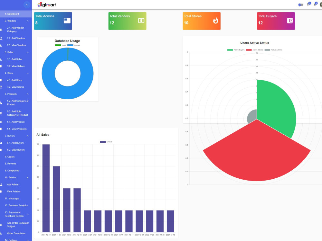Collapse the 6. Buyers section chevron

pyautogui.click(x=27, y=136)
